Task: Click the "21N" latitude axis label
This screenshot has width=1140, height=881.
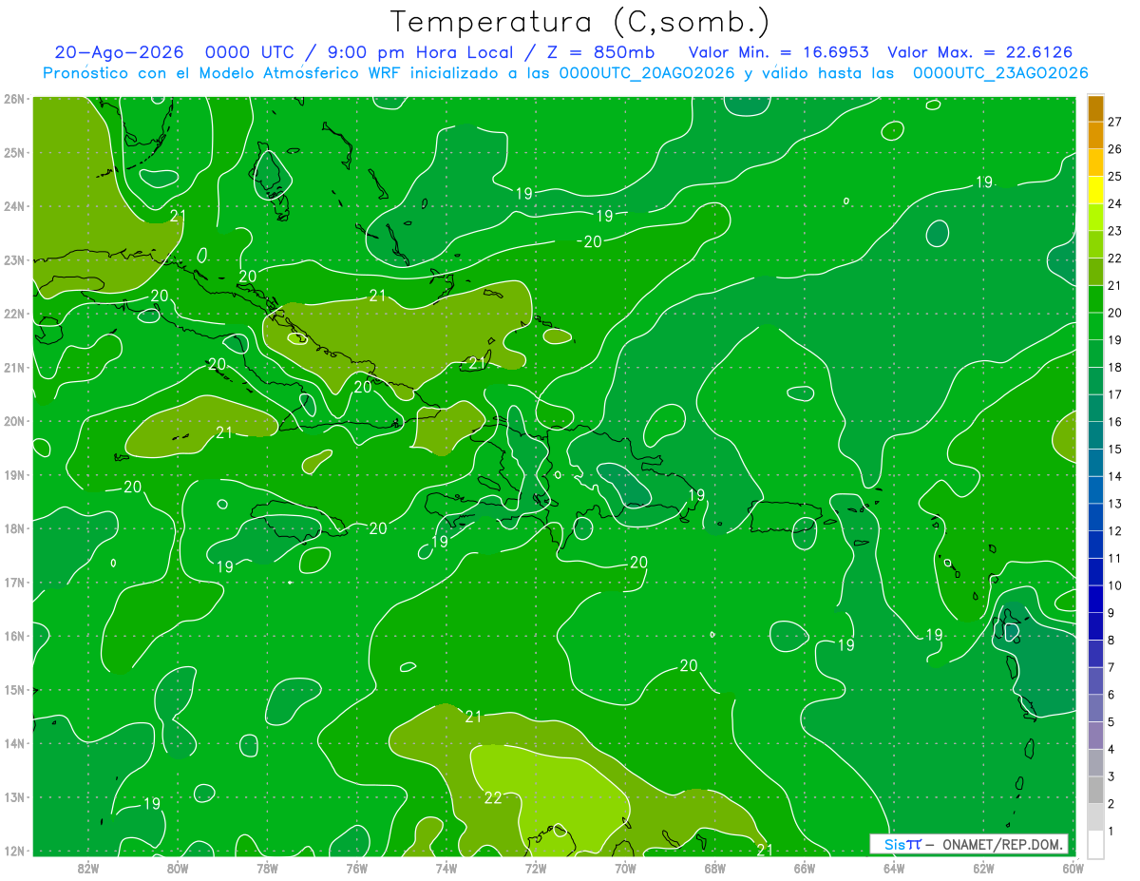Action: click(x=14, y=367)
